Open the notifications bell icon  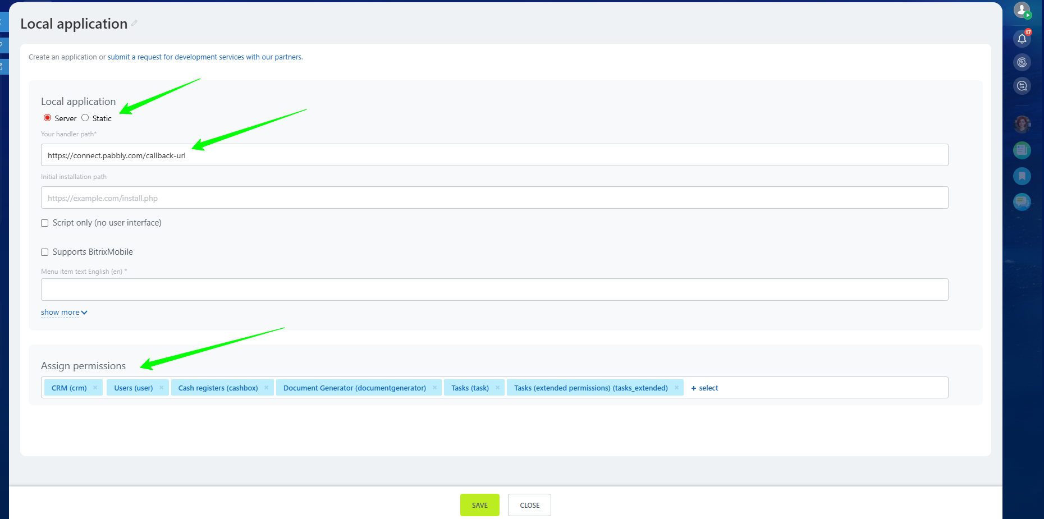point(1022,39)
